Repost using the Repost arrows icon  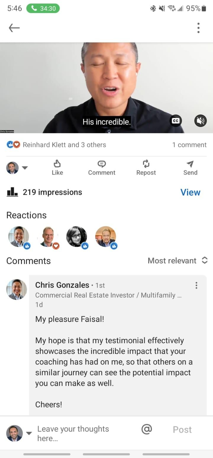tap(146, 164)
